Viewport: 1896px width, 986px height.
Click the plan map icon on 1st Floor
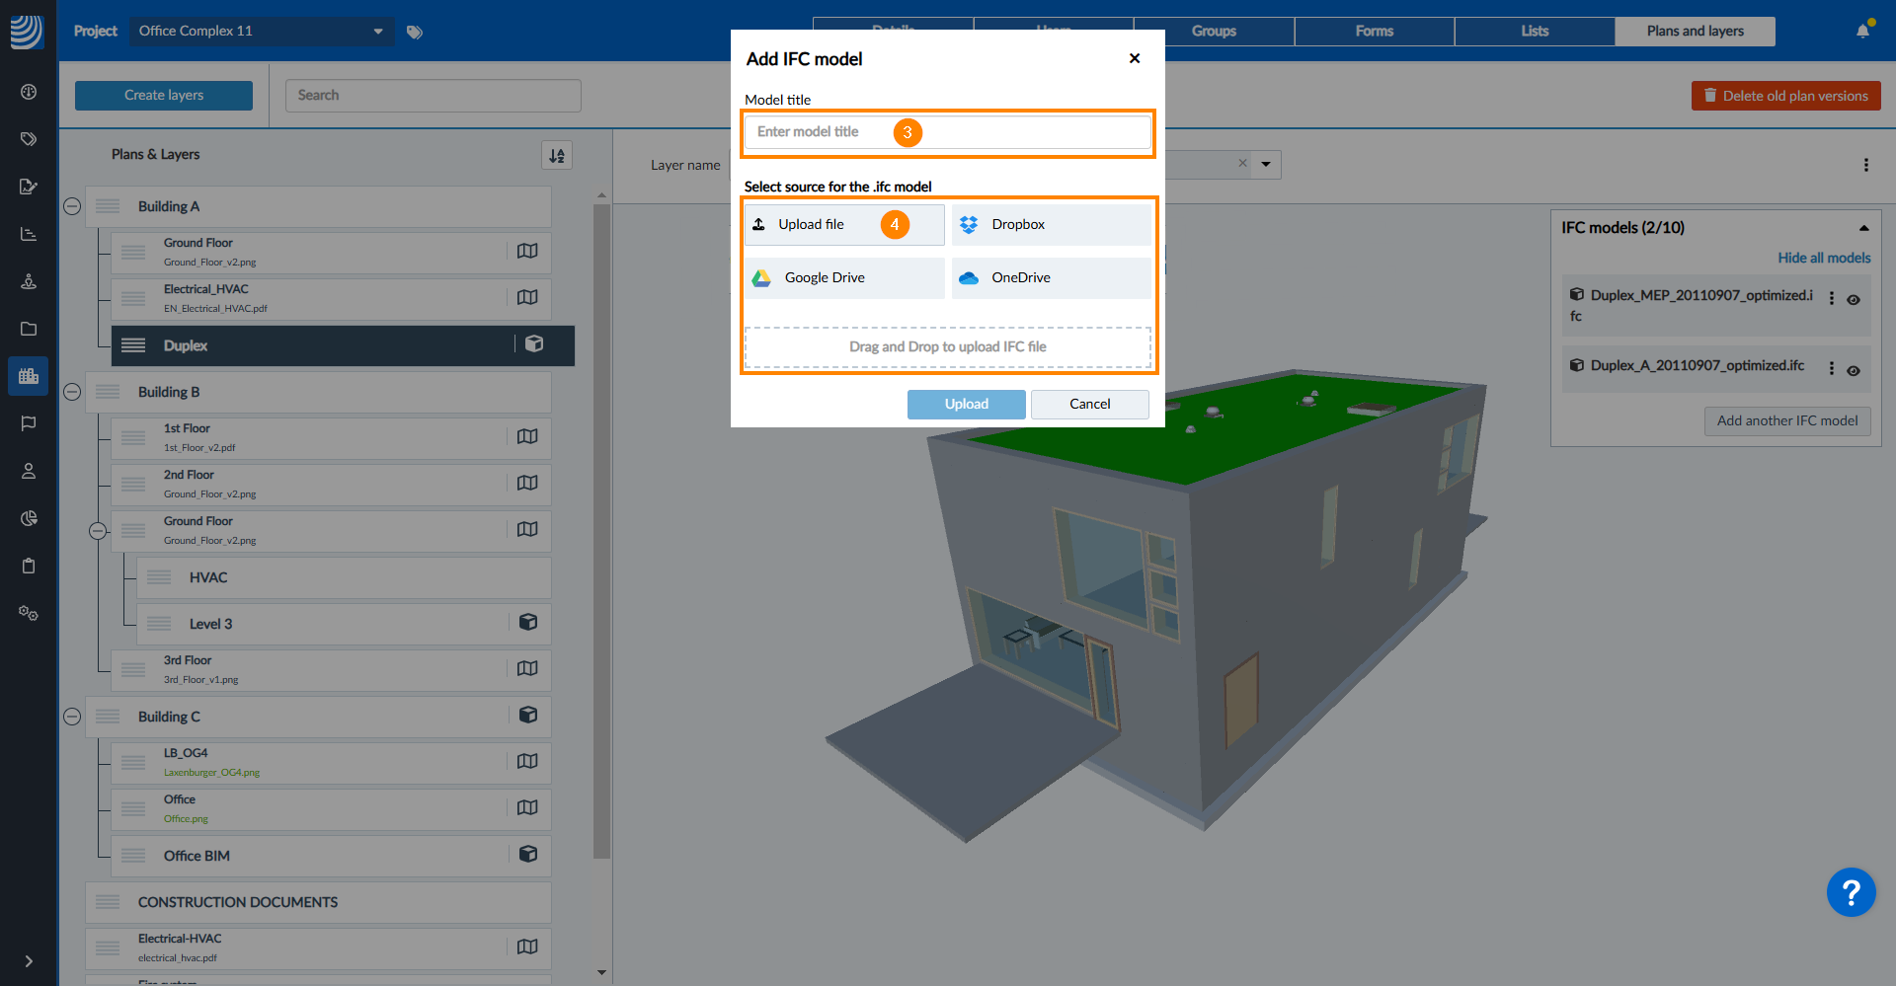[x=527, y=436]
